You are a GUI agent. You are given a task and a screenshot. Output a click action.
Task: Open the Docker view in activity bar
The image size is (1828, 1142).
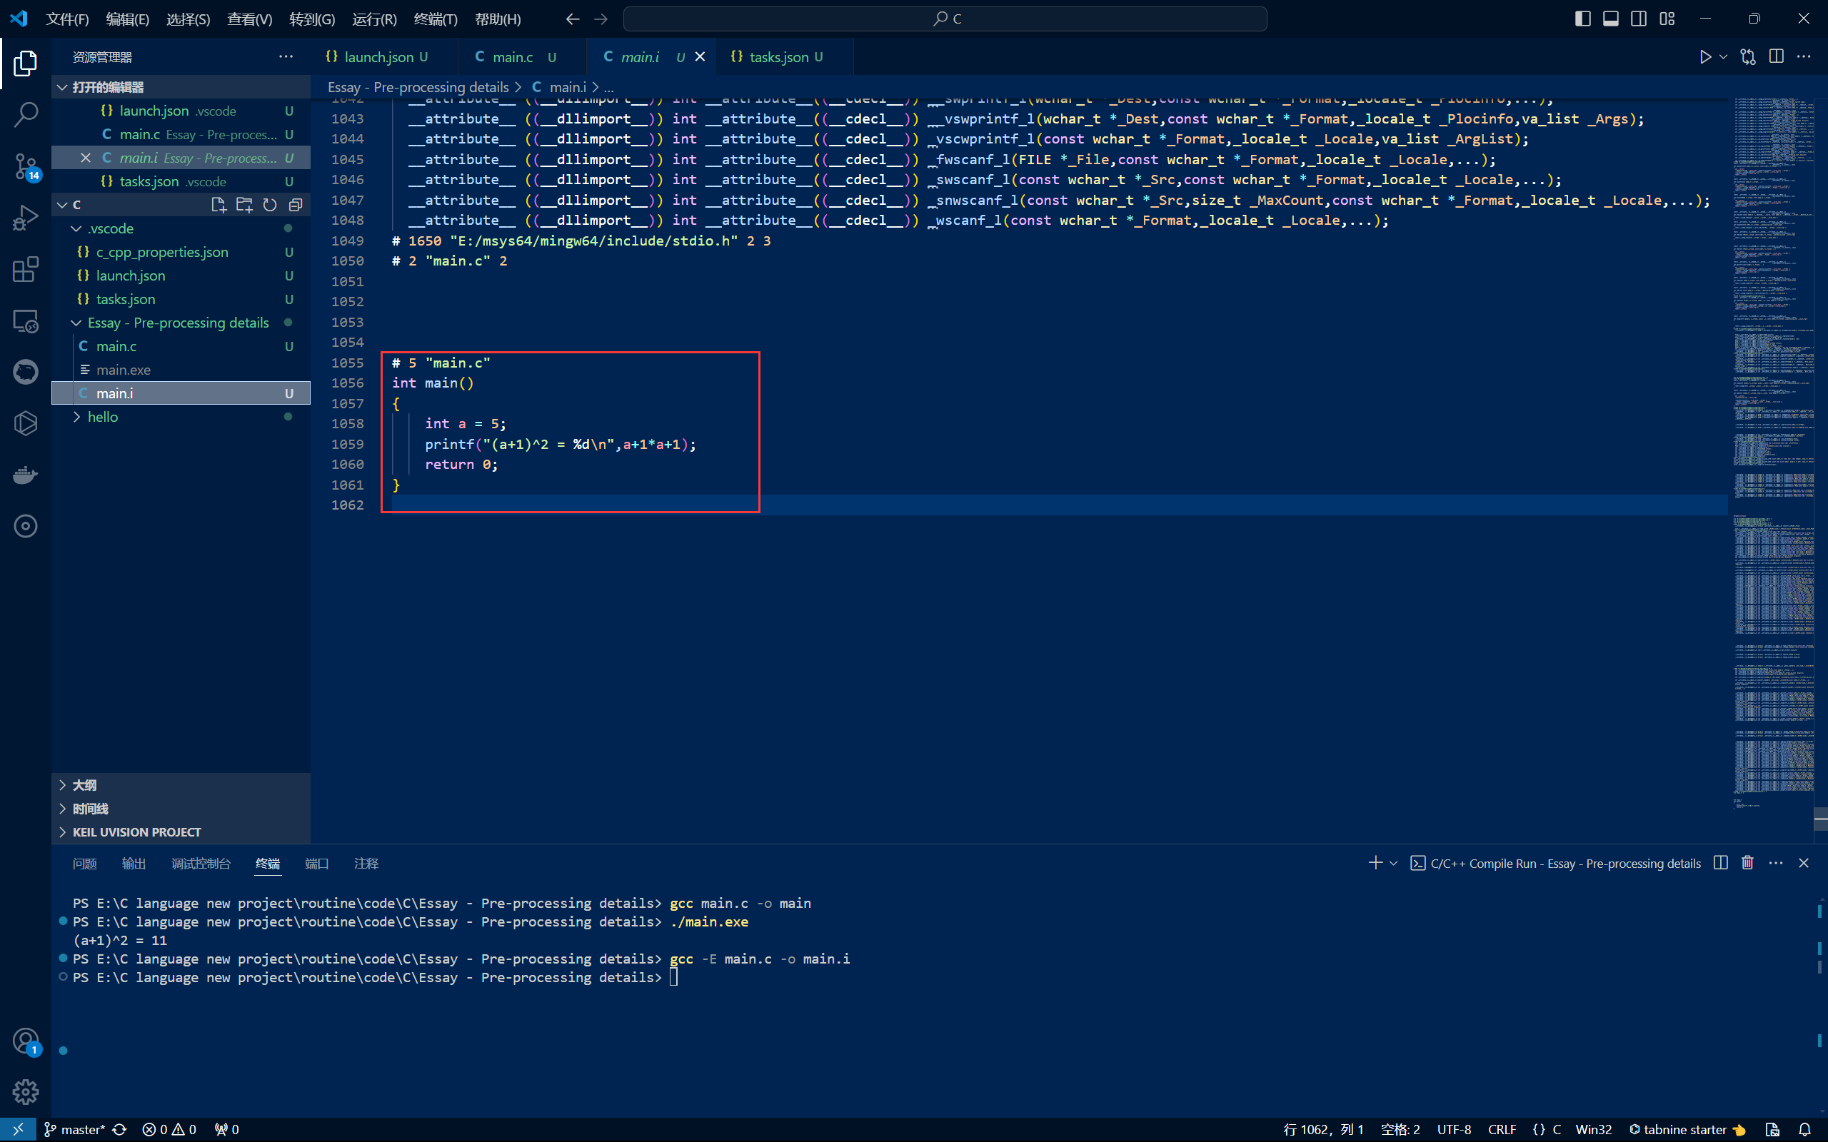tap(26, 475)
